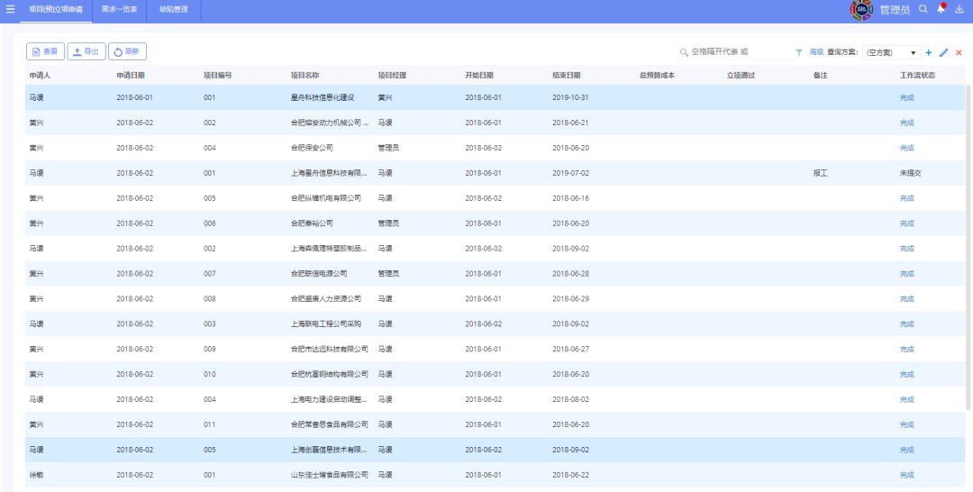Focus the 空格隔开代表 或 search field
The width and height of the screenshot is (973, 492).
[739, 53]
